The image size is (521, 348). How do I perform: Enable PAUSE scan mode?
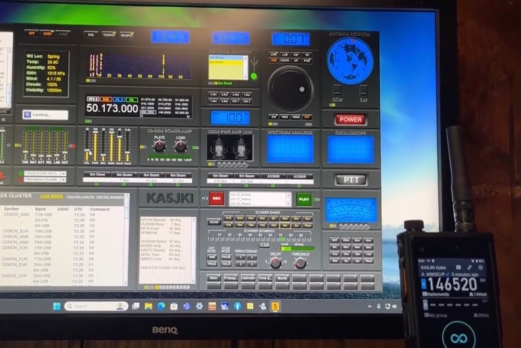click(226, 257)
